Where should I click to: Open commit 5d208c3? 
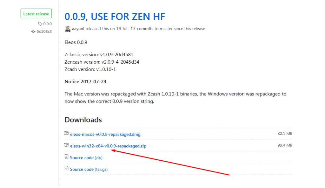[x=44, y=31]
